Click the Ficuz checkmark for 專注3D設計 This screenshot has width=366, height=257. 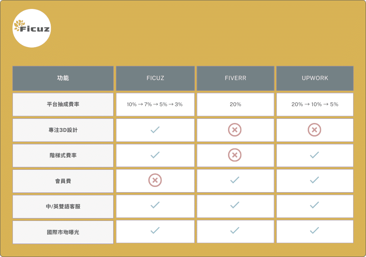[x=155, y=130]
